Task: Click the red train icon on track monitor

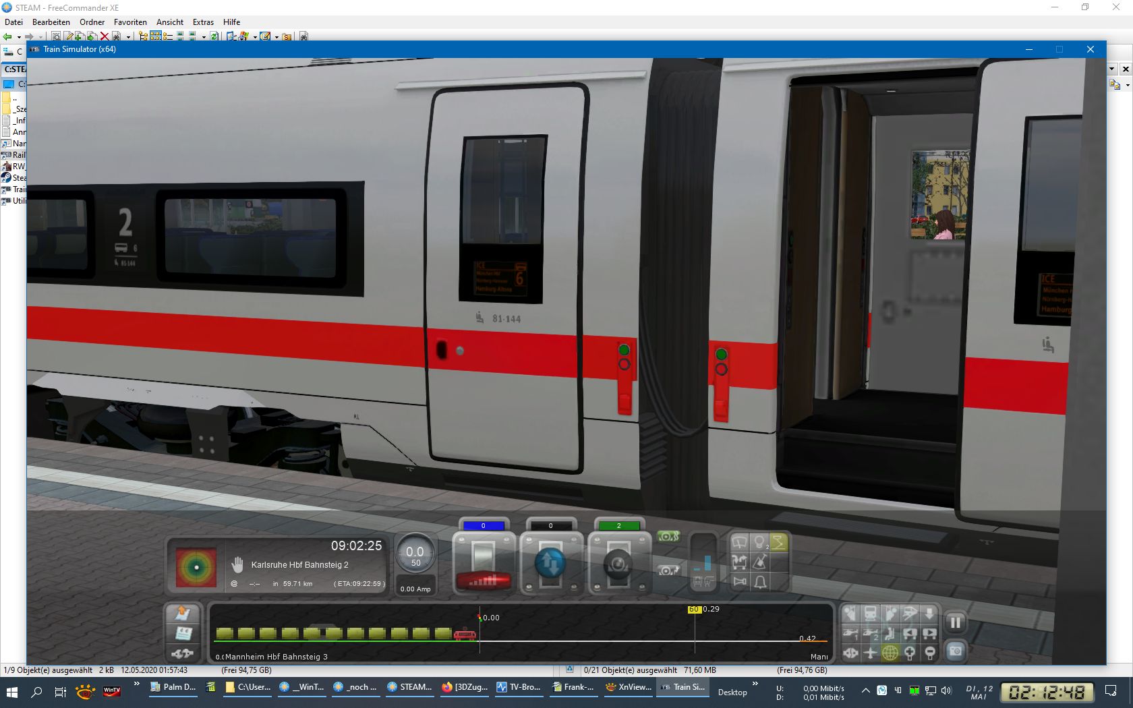Action: (x=465, y=635)
